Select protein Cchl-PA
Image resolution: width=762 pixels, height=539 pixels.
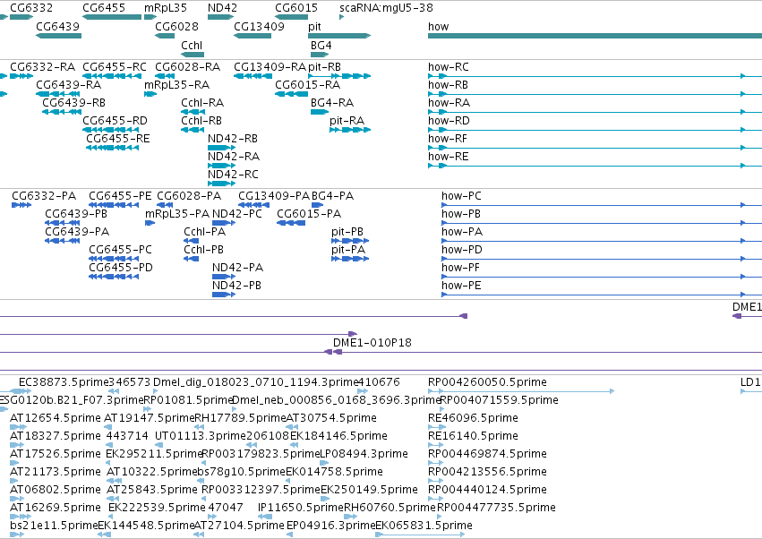point(204,232)
